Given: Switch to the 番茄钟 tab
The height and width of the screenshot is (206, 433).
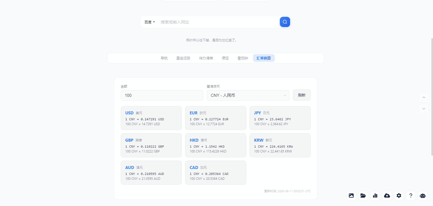Looking at the screenshot, I should (x=243, y=58).
